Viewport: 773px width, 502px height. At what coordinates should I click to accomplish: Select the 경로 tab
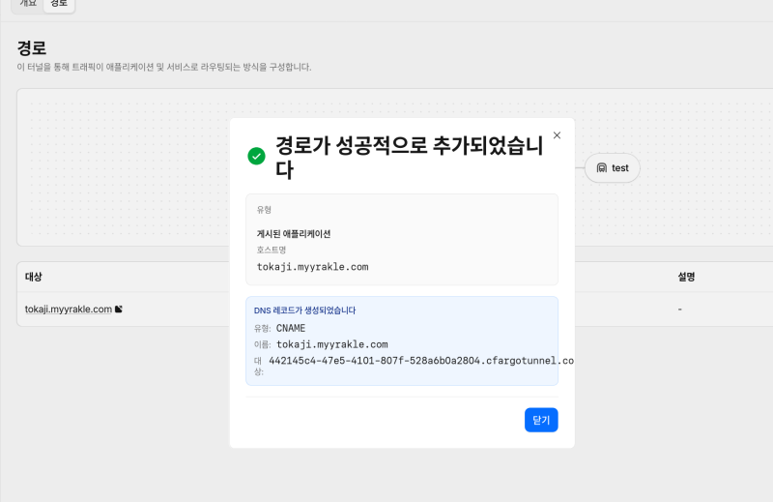[59, 4]
